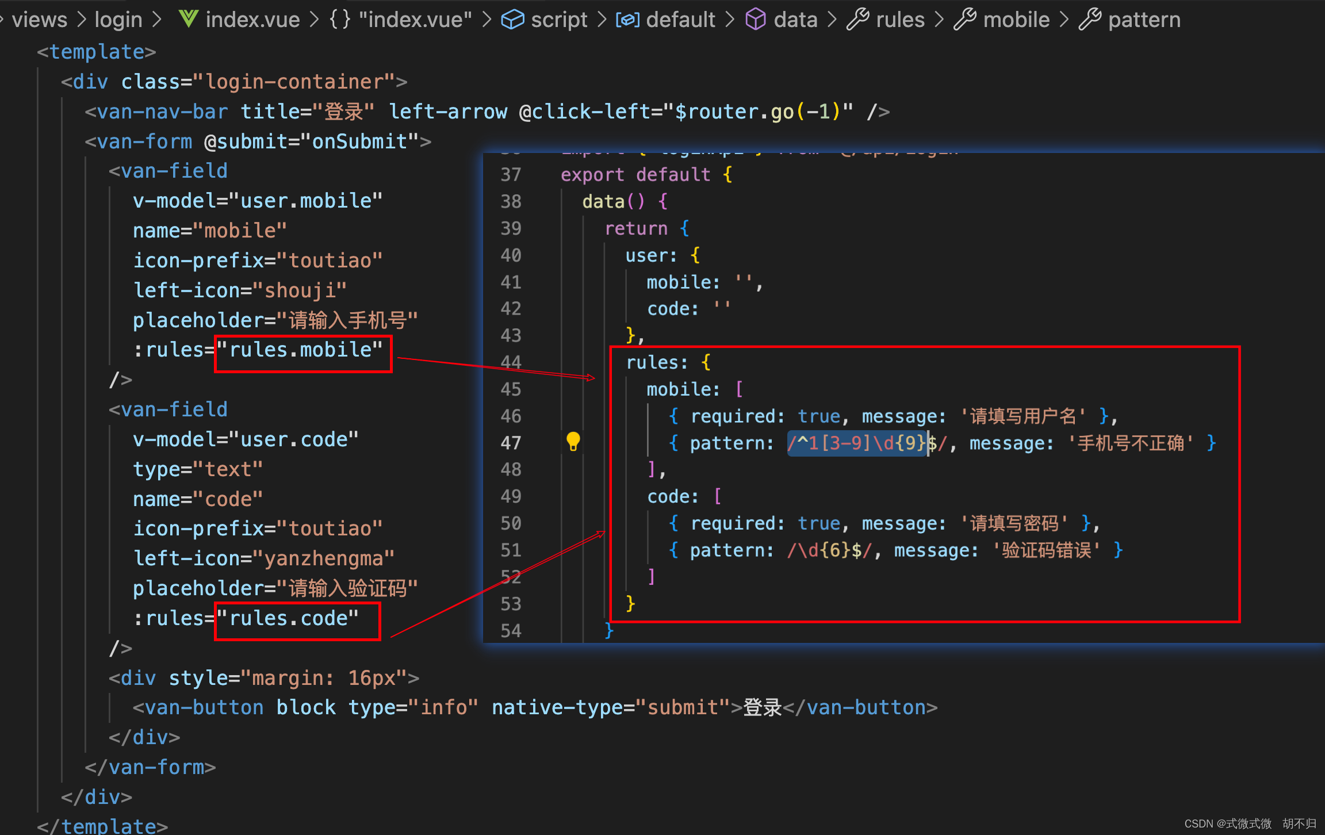
Task: Click the highlighted mobile regex pattern
Action: pyautogui.click(x=857, y=443)
